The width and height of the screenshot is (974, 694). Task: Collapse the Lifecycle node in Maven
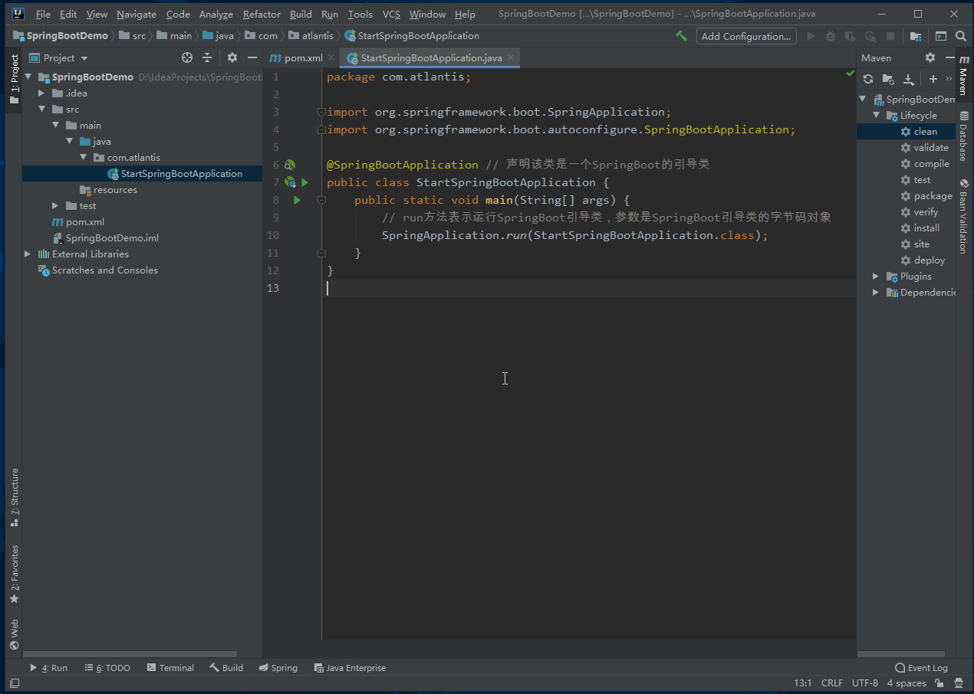click(x=876, y=116)
